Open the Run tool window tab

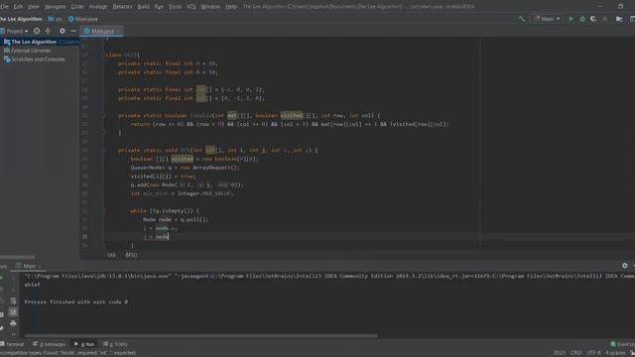point(84,344)
